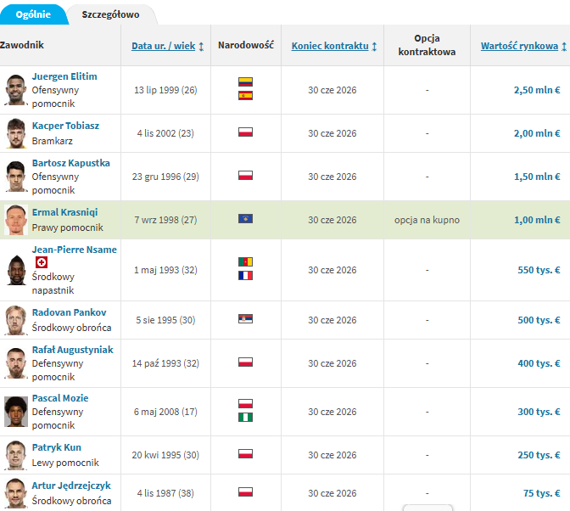Sort by Wartość rynkowa column
570x511 pixels.
519,46
